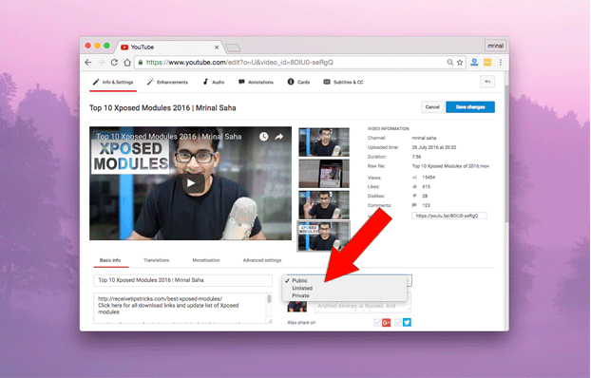The width and height of the screenshot is (591, 378).
Task: Reload the page with refresh icon
Action: [x=114, y=62]
